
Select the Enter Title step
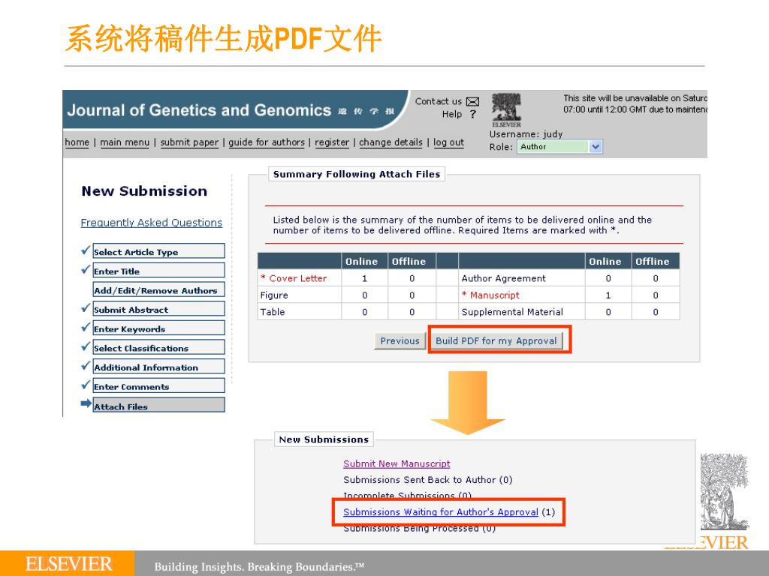[x=158, y=270]
